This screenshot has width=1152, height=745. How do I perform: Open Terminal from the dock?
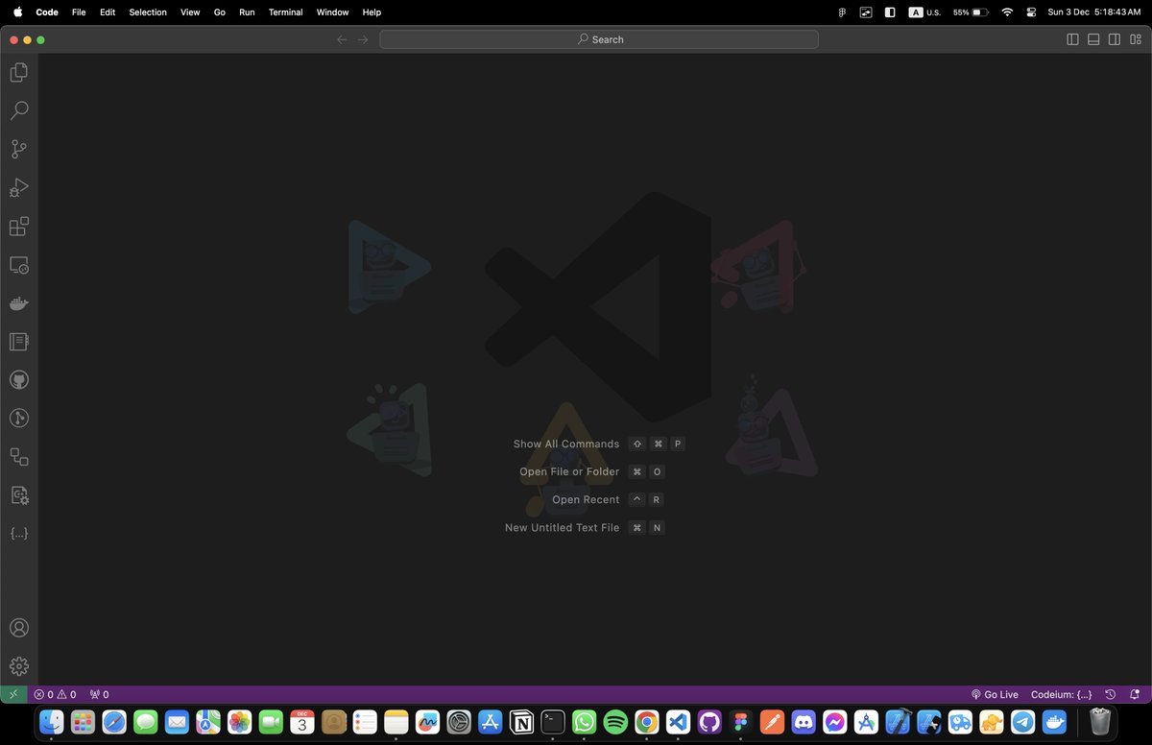(552, 722)
